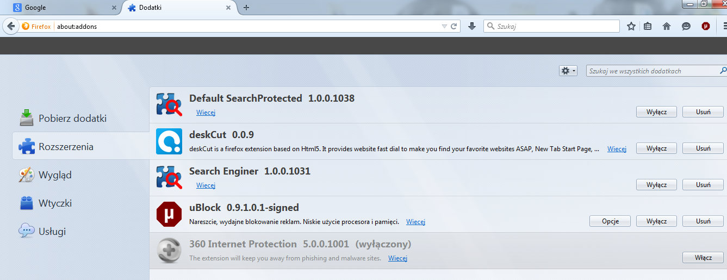Remove Search Enginer with Usuń
Image resolution: width=727 pixels, height=280 pixels.
(x=703, y=185)
